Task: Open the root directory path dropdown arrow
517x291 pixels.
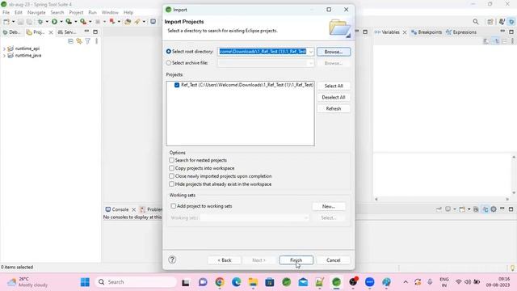Action: pos(310,52)
